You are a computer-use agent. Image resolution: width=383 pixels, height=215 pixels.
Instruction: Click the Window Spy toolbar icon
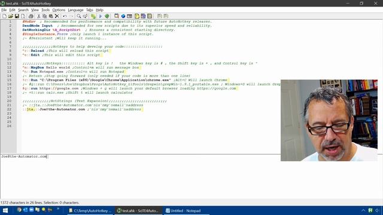(117, 16)
